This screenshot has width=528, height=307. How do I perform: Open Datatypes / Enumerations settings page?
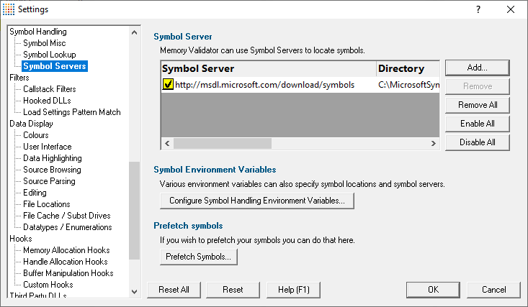68,227
